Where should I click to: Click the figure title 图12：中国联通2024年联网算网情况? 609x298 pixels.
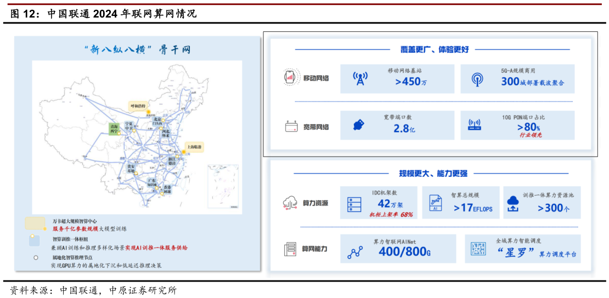point(104,14)
